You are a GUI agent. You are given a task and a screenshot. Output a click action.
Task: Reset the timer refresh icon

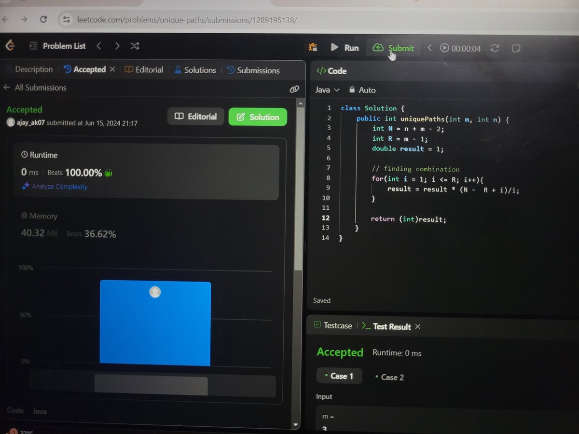click(495, 48)
